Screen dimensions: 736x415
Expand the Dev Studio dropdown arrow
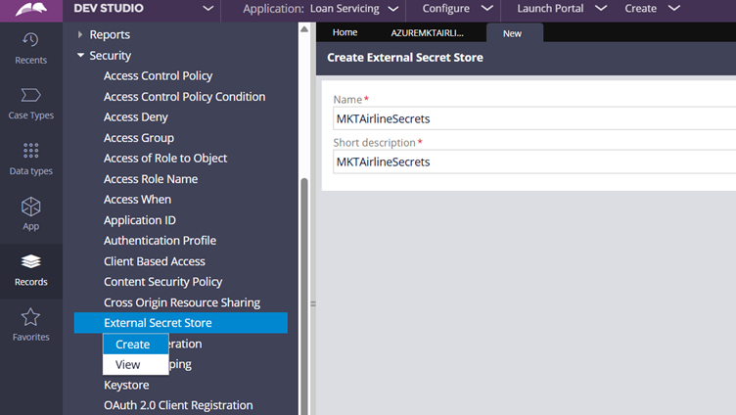tap(207, 8)
